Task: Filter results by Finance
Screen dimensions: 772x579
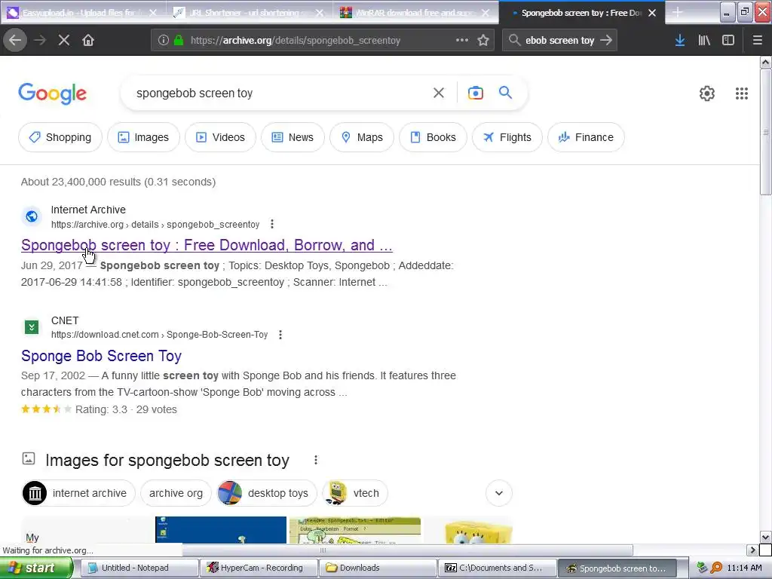Action: tap(586, 137)
